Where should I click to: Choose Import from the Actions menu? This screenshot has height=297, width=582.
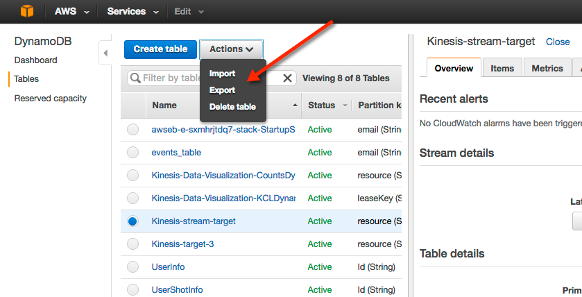(222, 74)
